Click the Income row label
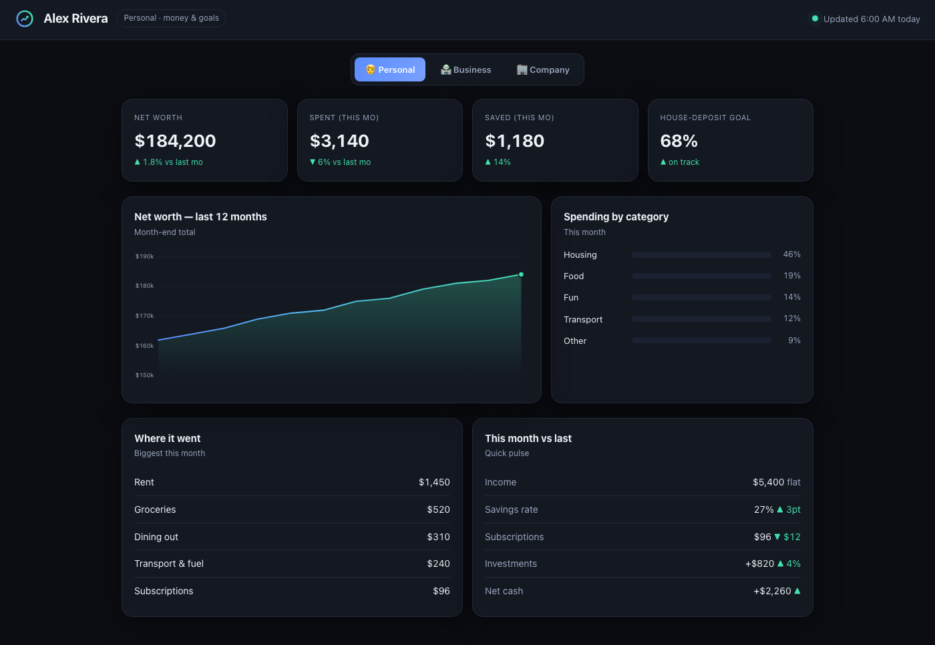Viewport: 935px width, 645px height. (x=500, y=482)
